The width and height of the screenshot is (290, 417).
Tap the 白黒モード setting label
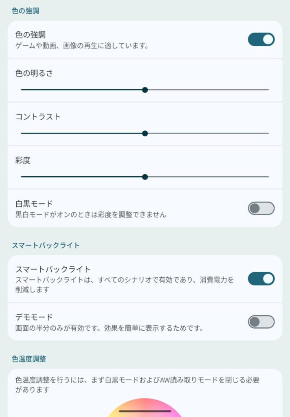pos(34,204)
